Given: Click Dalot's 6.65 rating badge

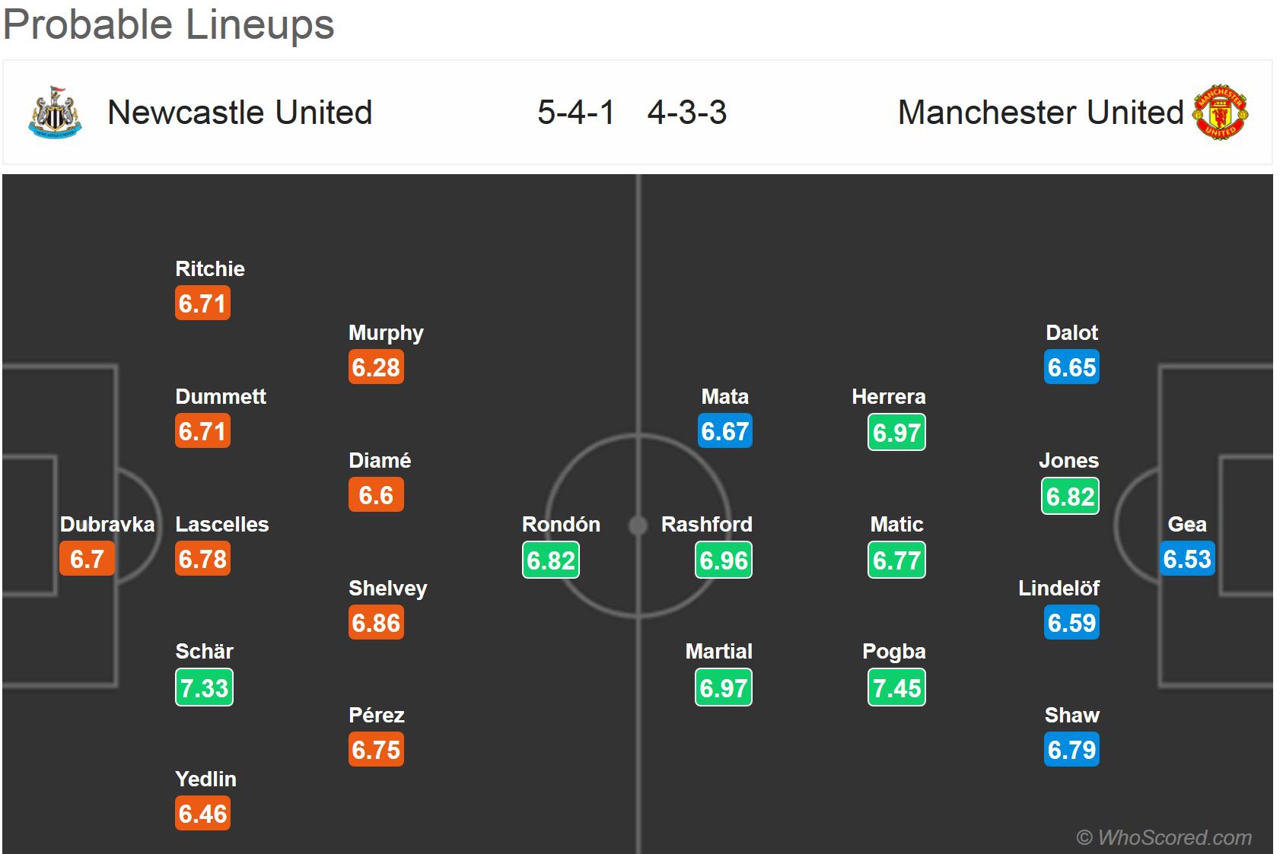Looking at the screenshot, I should 1071,367.
